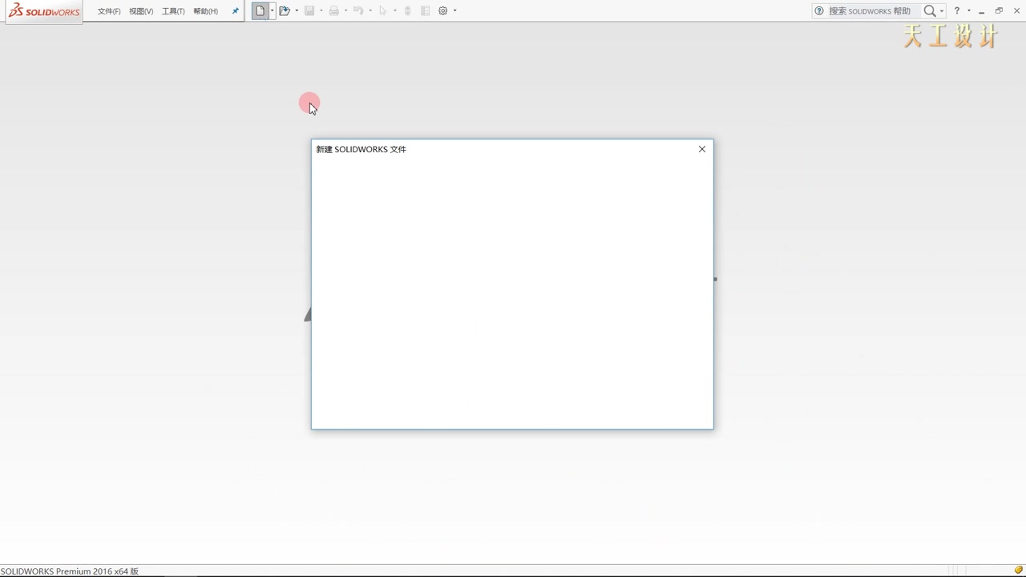Click the Open file folder icon

pos(285,11)
